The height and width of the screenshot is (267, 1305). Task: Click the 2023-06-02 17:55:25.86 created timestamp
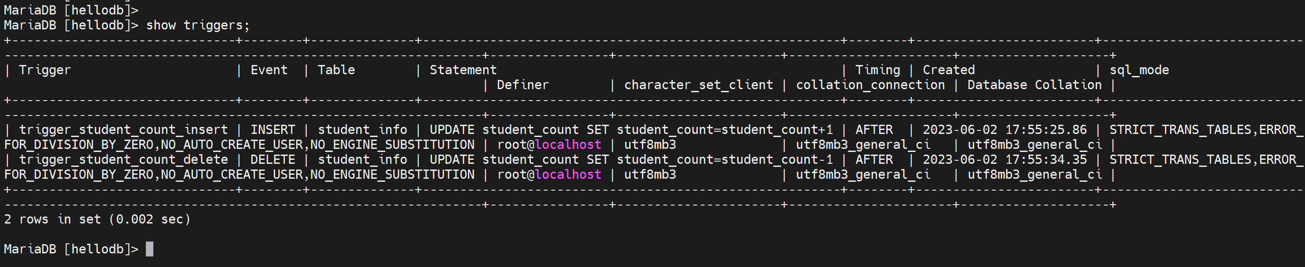point(1004,130)
